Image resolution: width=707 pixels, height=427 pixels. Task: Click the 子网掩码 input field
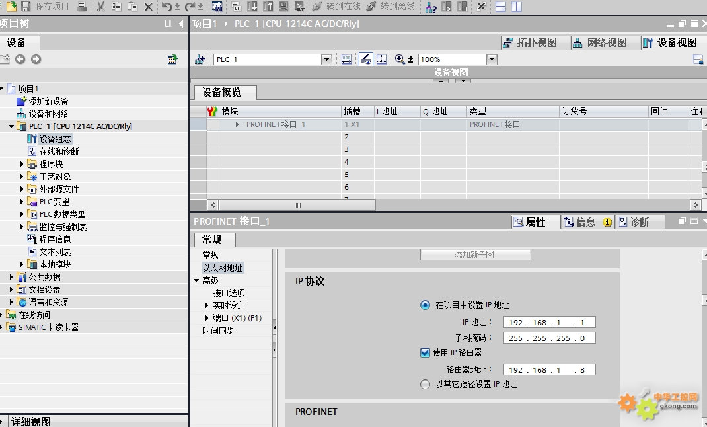549,338
